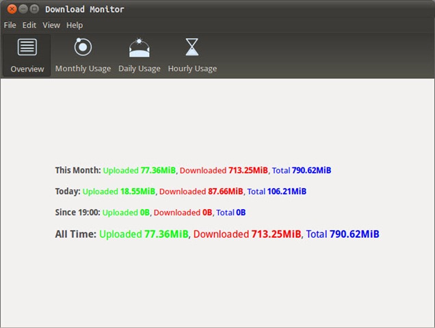Click the This Month total 790.62MiB
This screenshot has height=328, width=435.
[x=312, y=170]
